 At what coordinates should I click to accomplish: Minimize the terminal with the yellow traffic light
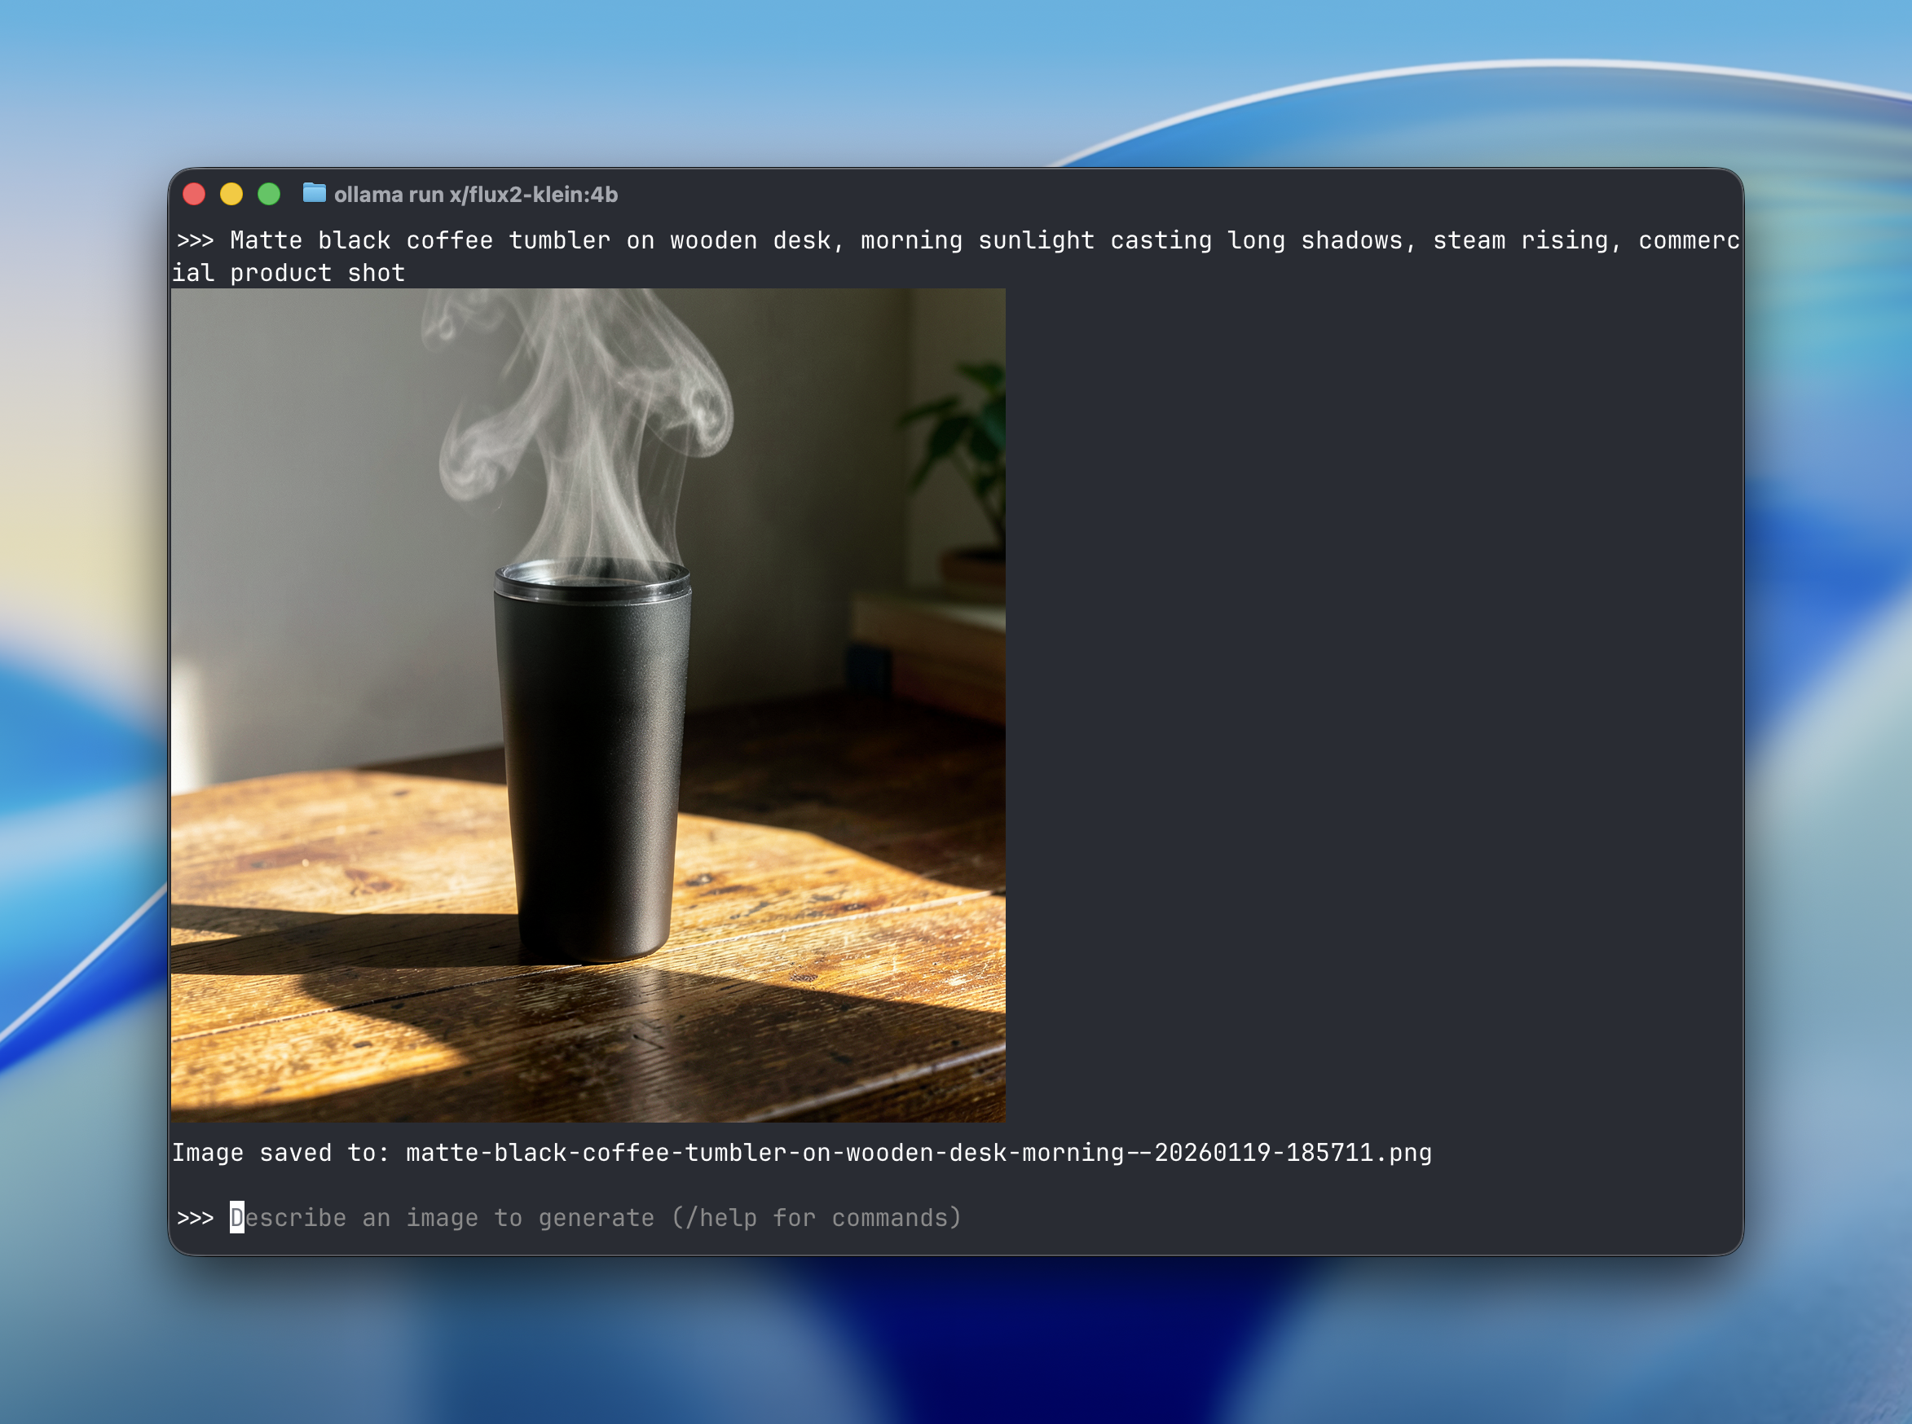click(232, 195)
